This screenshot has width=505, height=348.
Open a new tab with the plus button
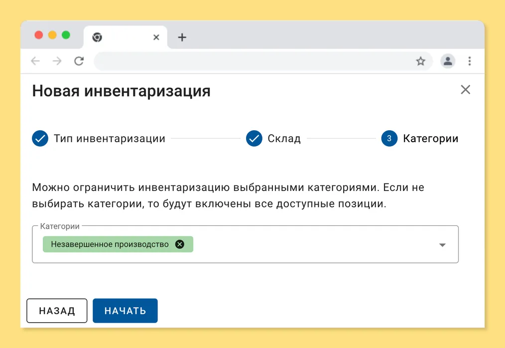pyautogui.click(x=182, y=37)
